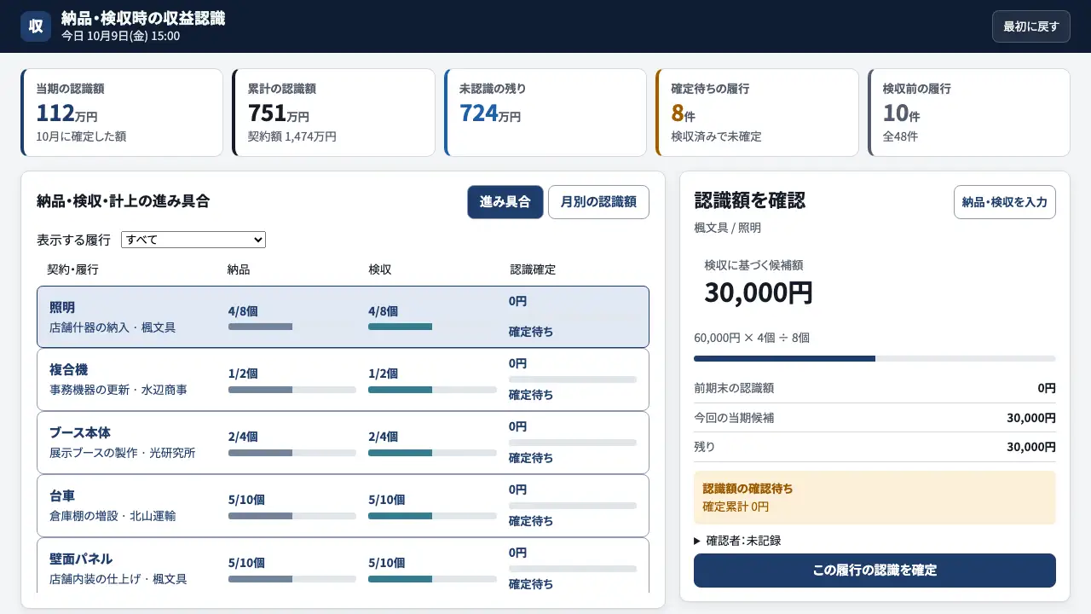Select the 複合機 obligation row
The width and height of the screenshot is (1091, 614).
(343, 379)
